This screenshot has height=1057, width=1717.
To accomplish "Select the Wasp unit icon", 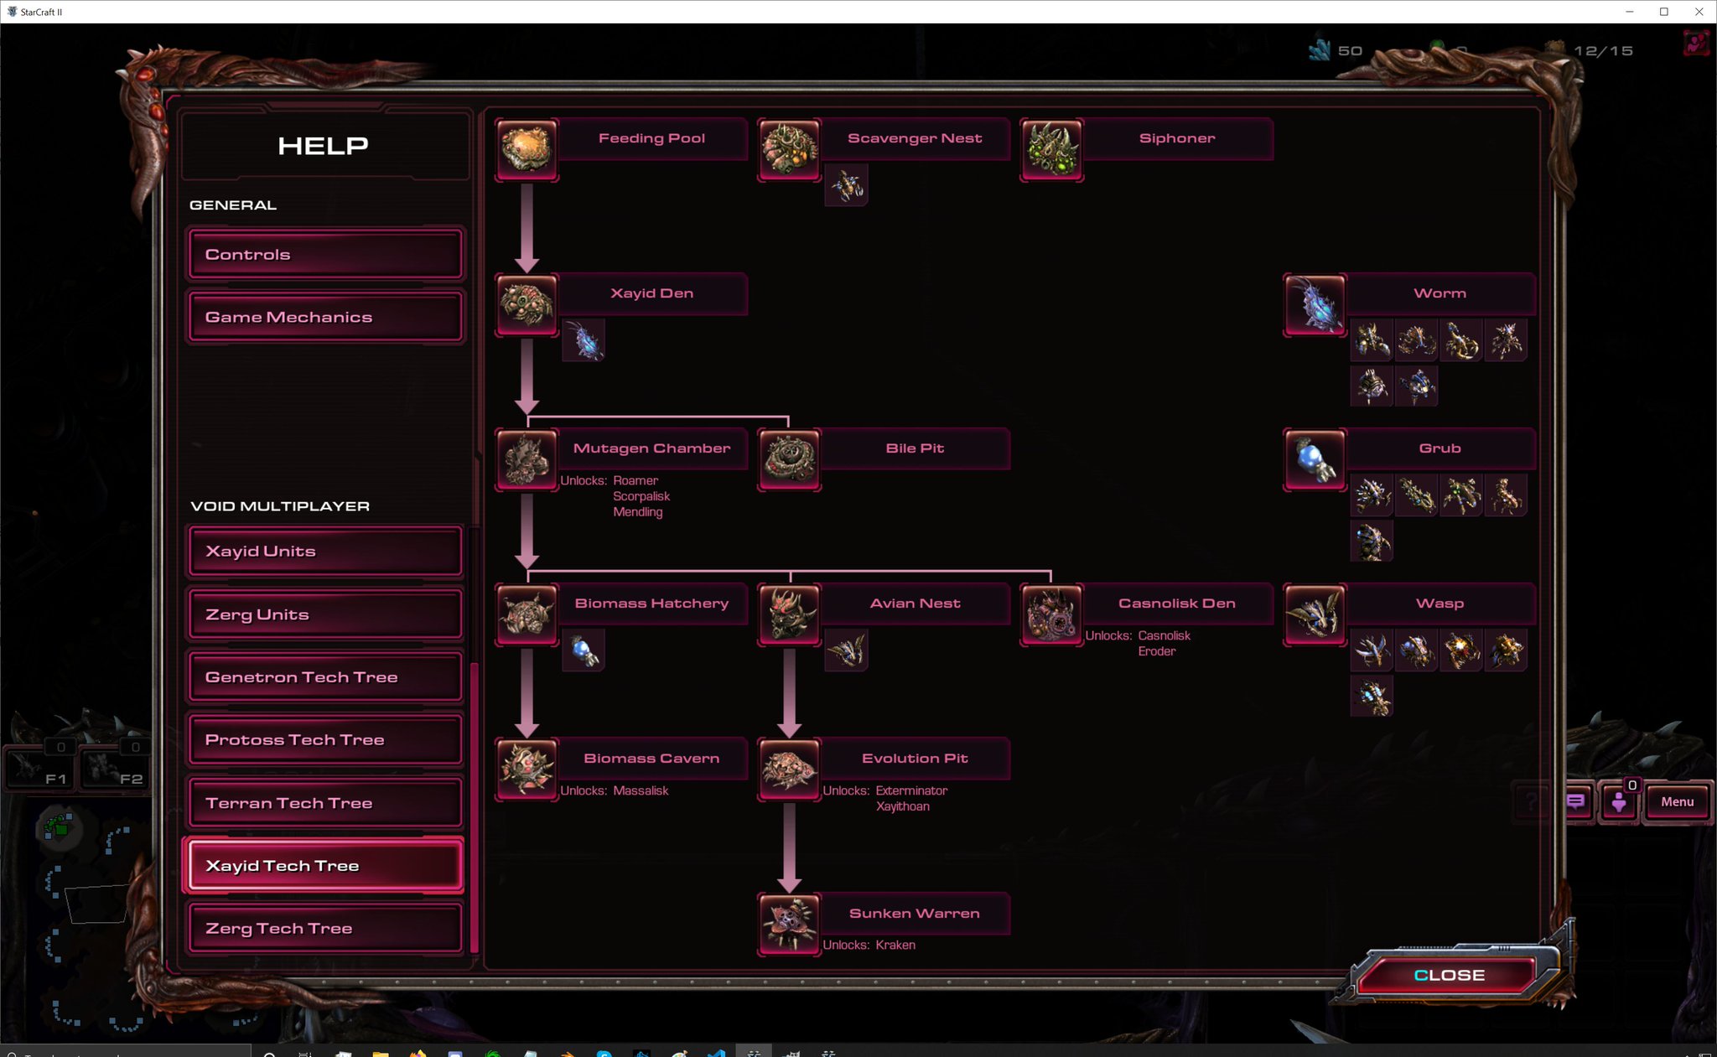I will [x=1315, y=614].
